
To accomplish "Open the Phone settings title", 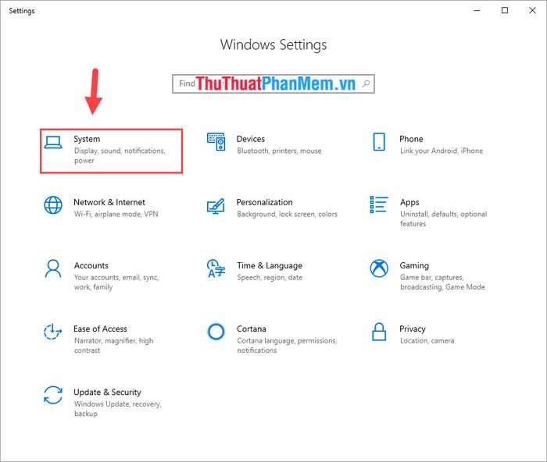I will [x=411, y=139].
